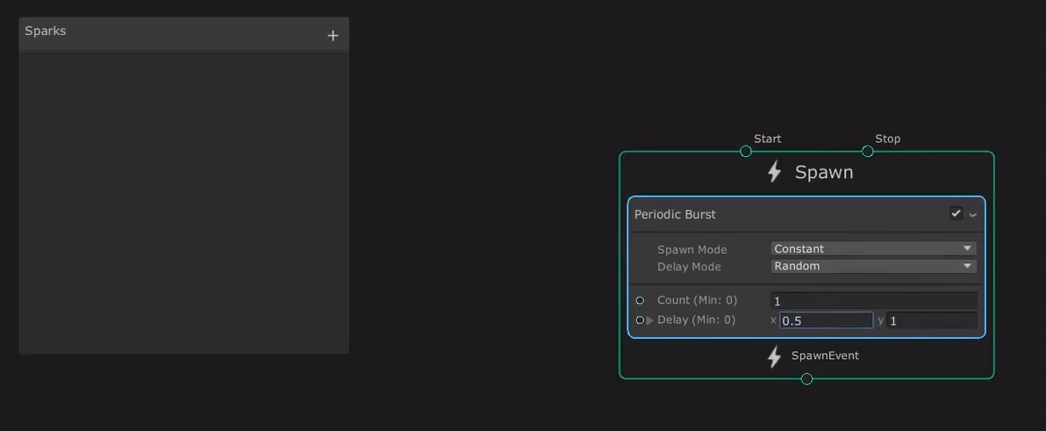The image size is (1046, 431).
Task: Click the lightning icon beside Spawn title
Action: click(x=774, y=172)
